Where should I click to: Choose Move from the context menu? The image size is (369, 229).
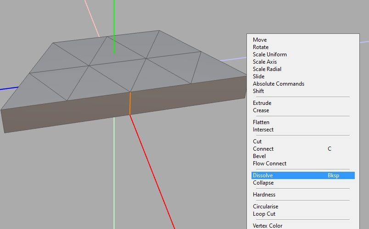(260, 40)
